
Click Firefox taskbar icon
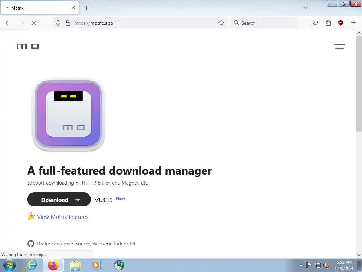coord(53,265)
